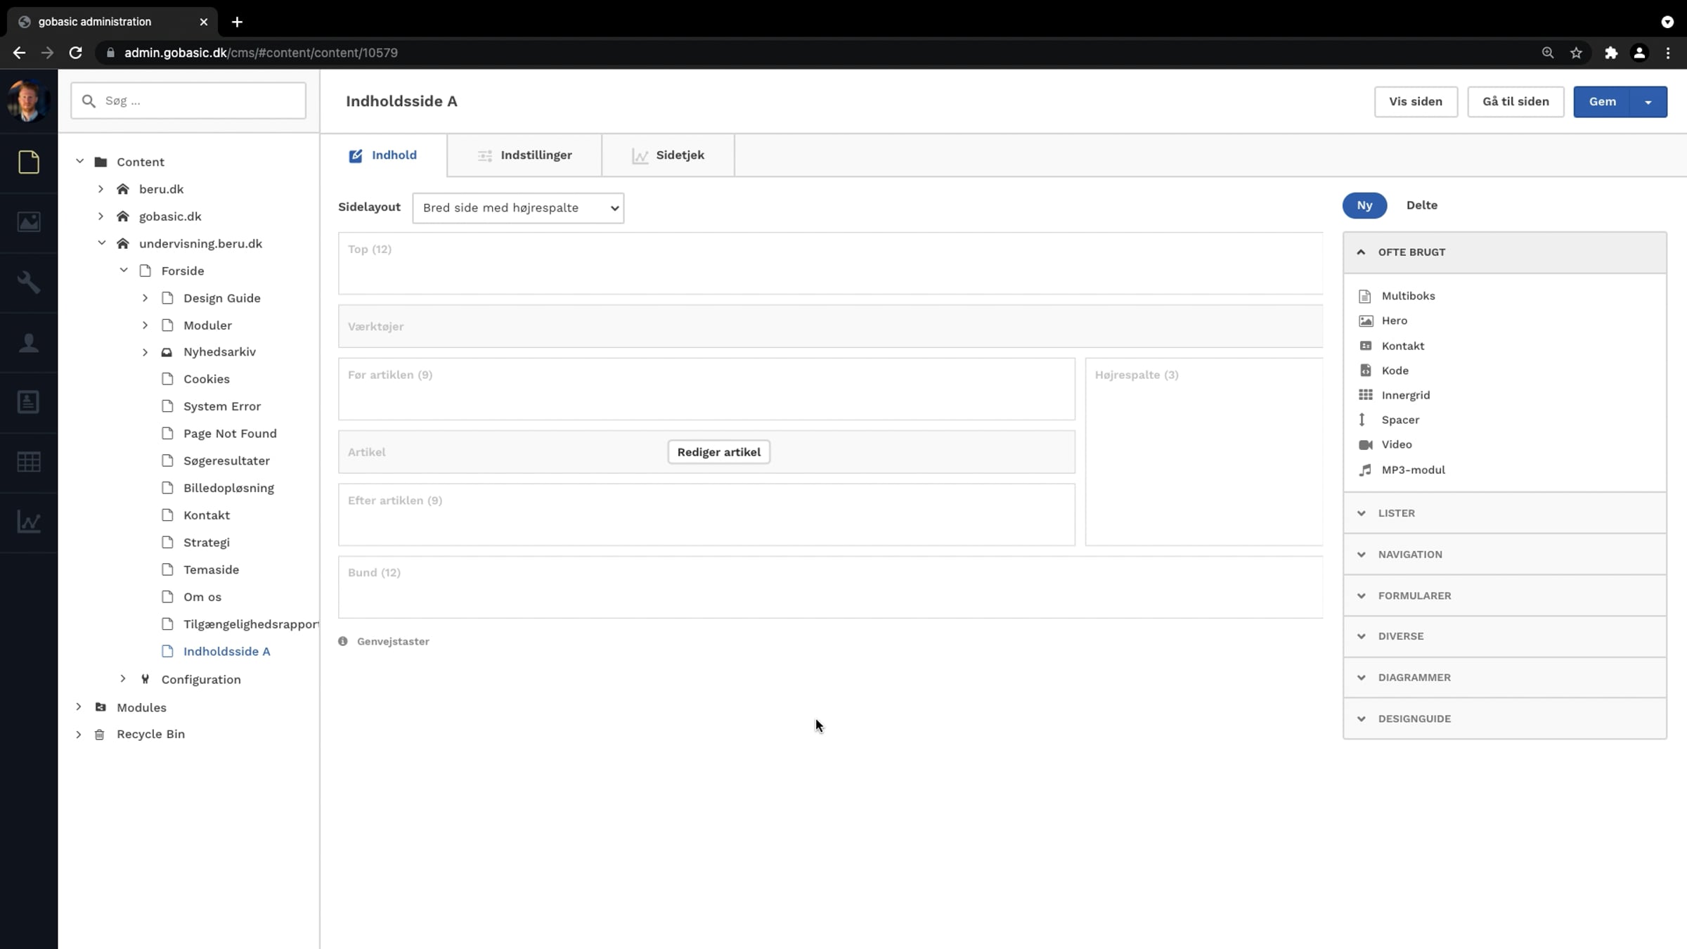The image size is (1687, 949).
Task: Click the Rediger artikel button
Action: point(718,452)
